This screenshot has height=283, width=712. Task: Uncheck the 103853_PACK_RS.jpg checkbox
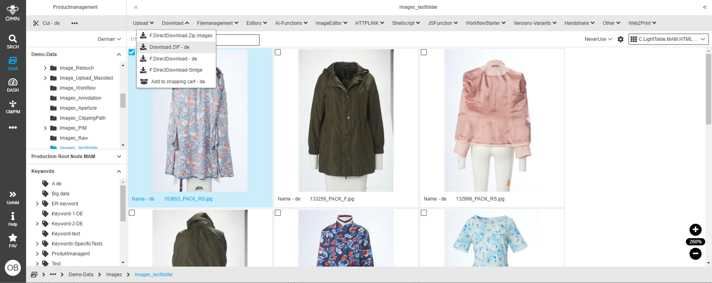tap(132, 52)
